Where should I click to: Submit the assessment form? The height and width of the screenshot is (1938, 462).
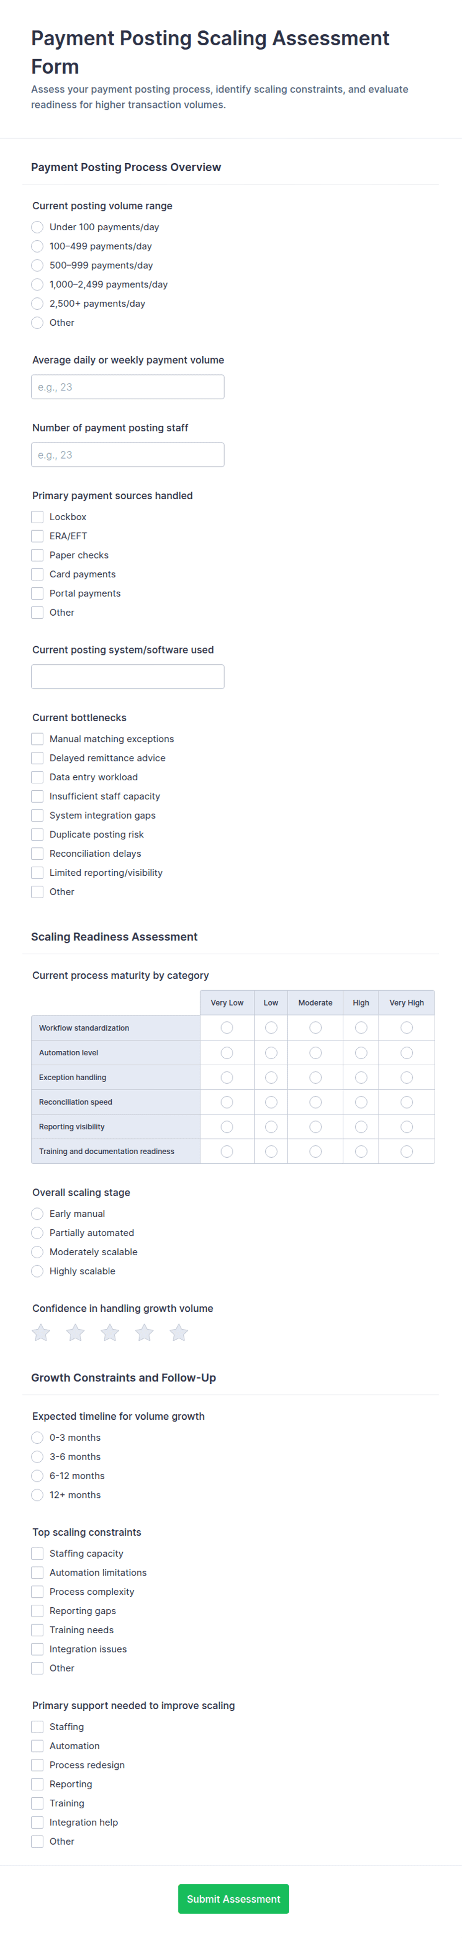233,1899
